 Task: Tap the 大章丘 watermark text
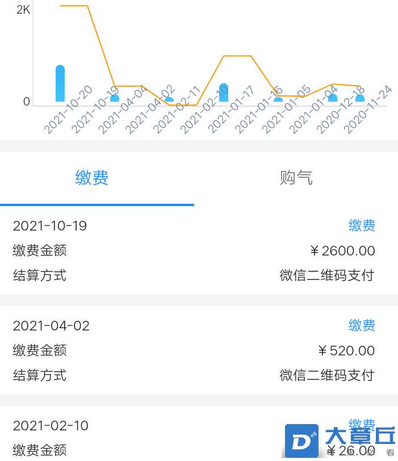pyautogui.click(x=360, y=436)
